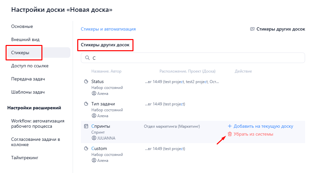Viewport: 309px width, 173px height.
Task: Click the state-set icon beside Тип задачи
Action: 86,104
